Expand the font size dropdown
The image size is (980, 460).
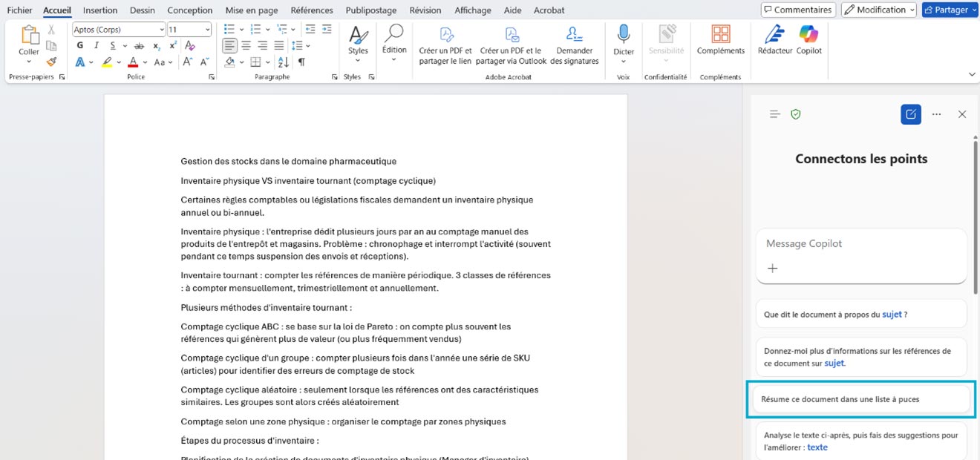click(x=207, y=30)
